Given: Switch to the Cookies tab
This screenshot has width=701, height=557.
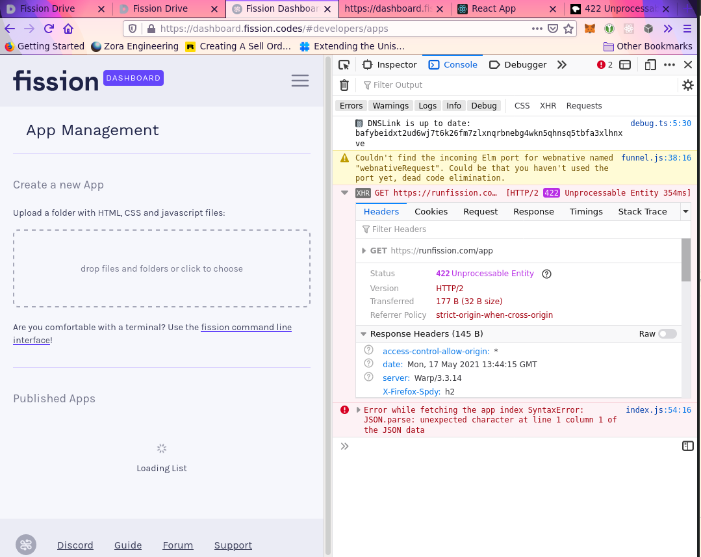Looking at the screenshot, I should click(x=431, y=212).
